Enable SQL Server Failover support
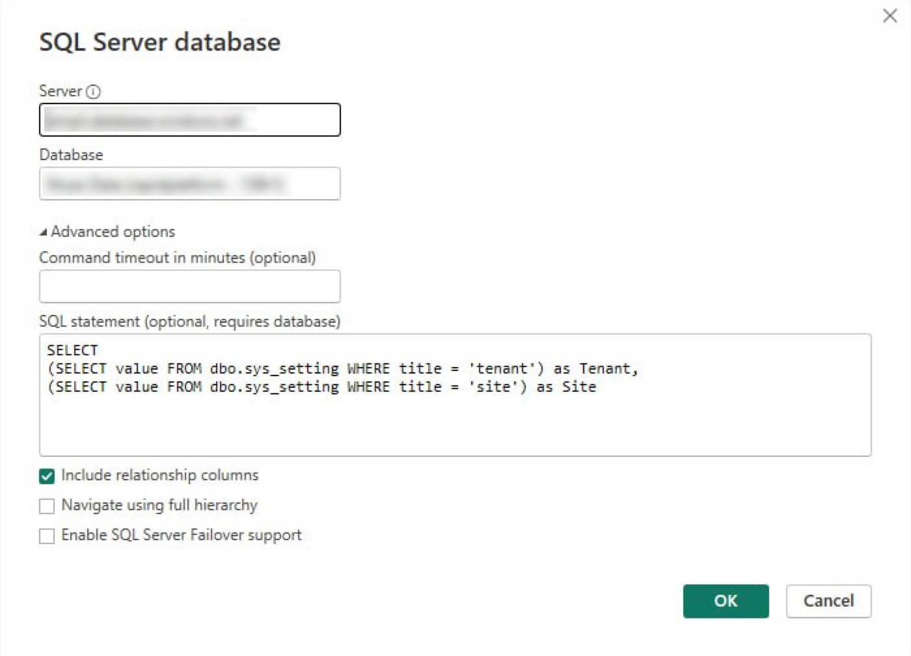This screenshot has height=656, width=911. click(47, 536)
